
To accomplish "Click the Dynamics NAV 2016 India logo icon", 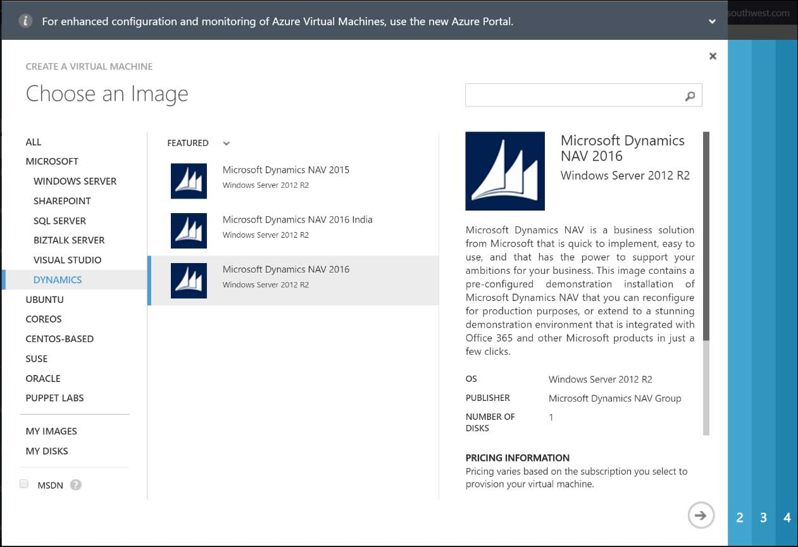I will point(189,230).
